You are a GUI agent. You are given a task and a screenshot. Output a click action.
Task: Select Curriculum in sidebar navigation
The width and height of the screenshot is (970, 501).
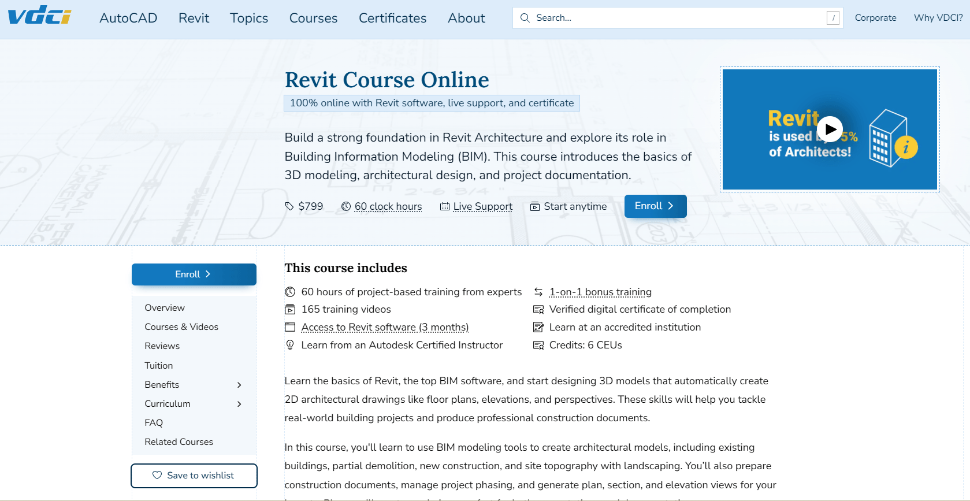click(x=168, y=404)
